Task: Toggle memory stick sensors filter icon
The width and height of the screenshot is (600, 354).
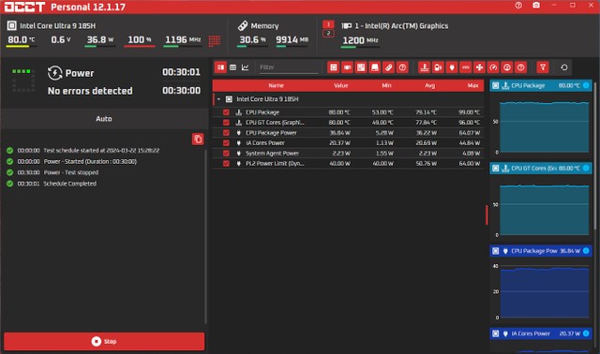Action: coord(388,67)
